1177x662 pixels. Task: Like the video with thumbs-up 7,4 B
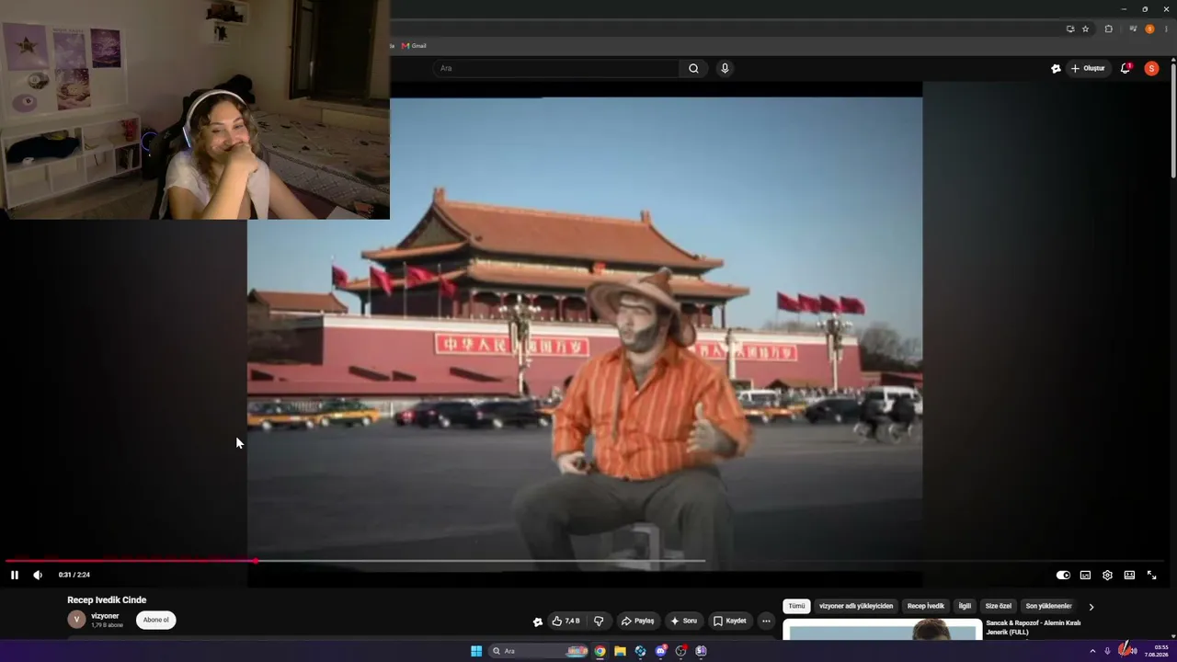566,622
